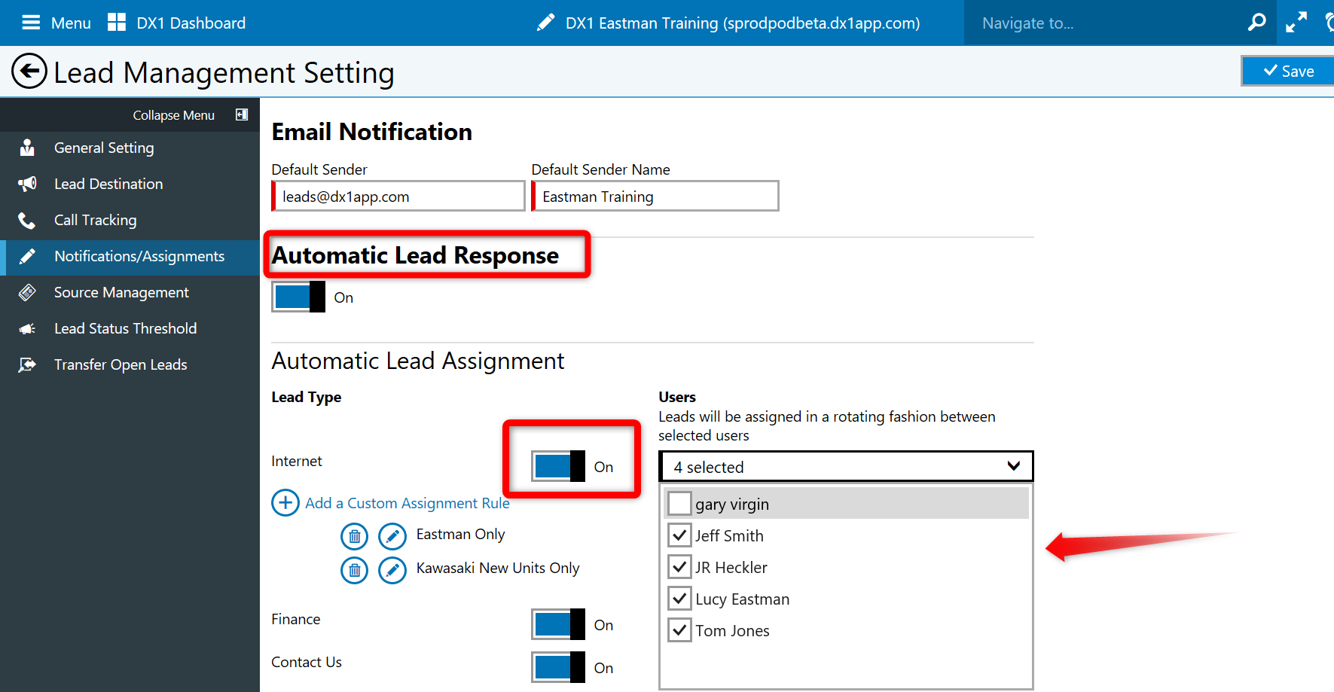The image size is (1334, 692).
Task: Open Lead Status Threshold in sidebar
Action: (x=130, y=328)
